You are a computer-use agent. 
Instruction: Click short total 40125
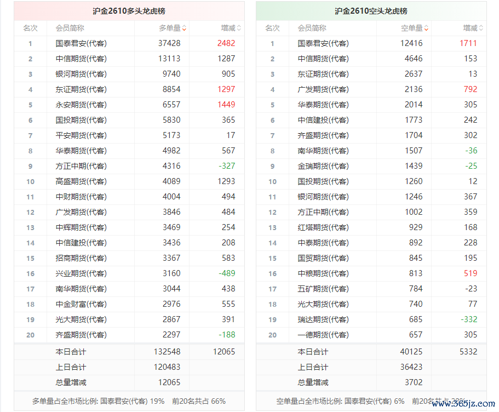[411, 352]
